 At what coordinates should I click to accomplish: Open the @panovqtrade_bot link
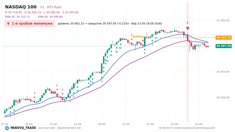point(69,128)
